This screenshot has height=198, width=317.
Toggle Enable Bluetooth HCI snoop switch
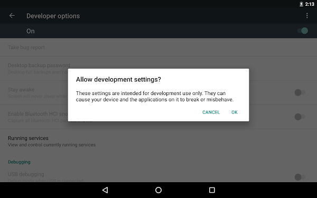pos(300,117)
